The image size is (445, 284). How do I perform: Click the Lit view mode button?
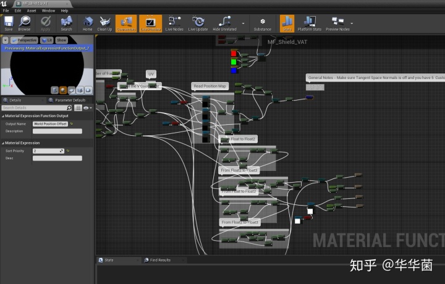pyautogui.click(x=47, y=40)
